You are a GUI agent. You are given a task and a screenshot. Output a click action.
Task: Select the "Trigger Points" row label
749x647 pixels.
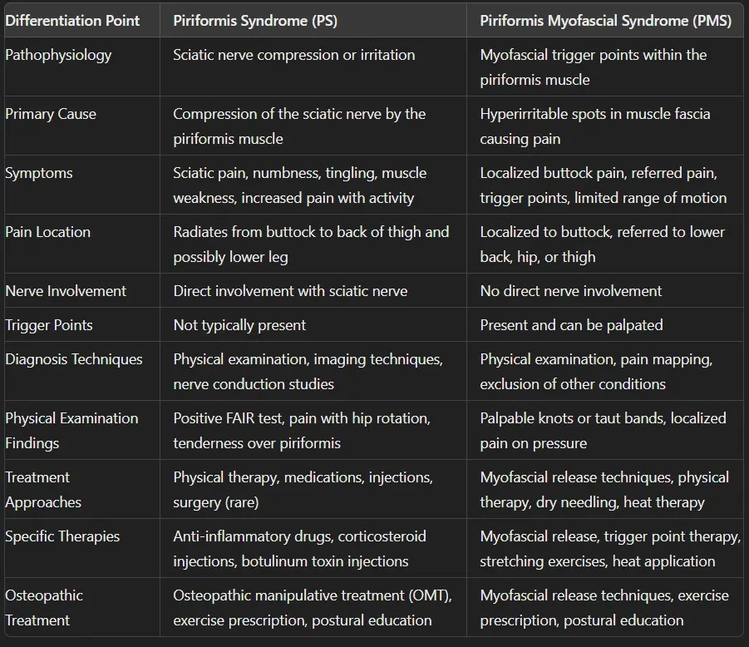[x=49, y=325]
